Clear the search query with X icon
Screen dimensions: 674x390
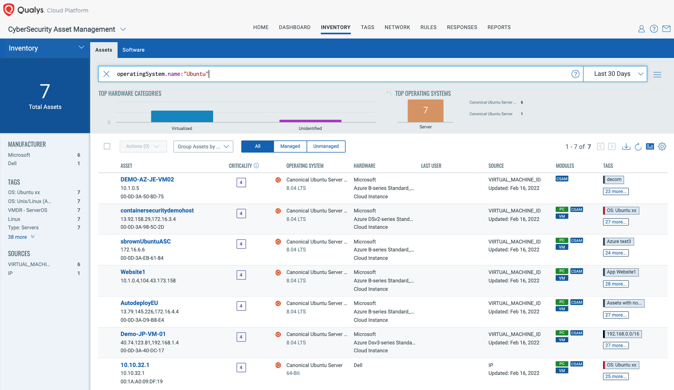(x=106, y=74)
